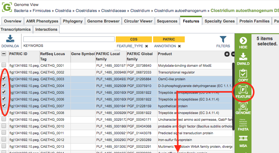Open the AMR Phenotypes tab
This screenshot has width=279, height=153.
pos(42,21)
